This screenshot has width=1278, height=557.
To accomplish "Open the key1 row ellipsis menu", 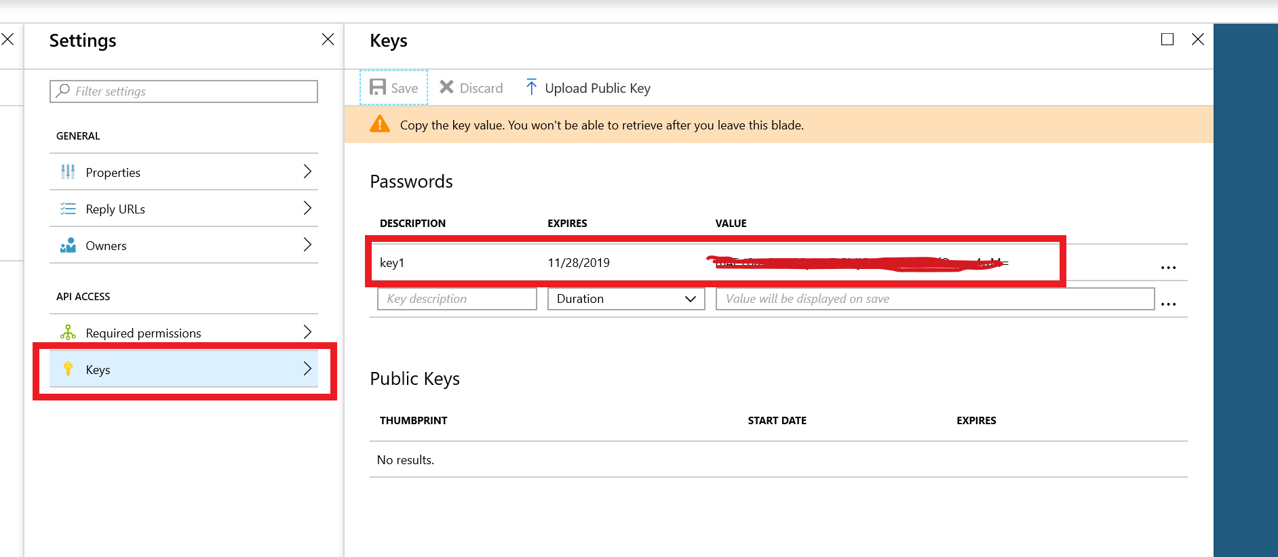I will click(x=1167, y=268).
